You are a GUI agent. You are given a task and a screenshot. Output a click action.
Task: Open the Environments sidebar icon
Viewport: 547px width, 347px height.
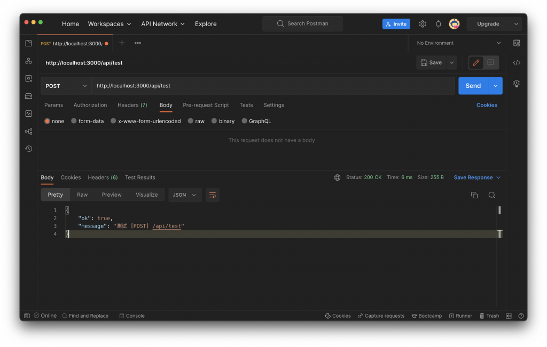tap(29, 78)
